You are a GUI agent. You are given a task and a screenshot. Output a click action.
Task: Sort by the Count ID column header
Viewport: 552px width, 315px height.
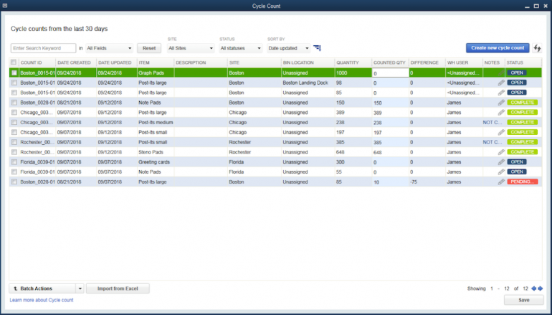coord(36,62)
